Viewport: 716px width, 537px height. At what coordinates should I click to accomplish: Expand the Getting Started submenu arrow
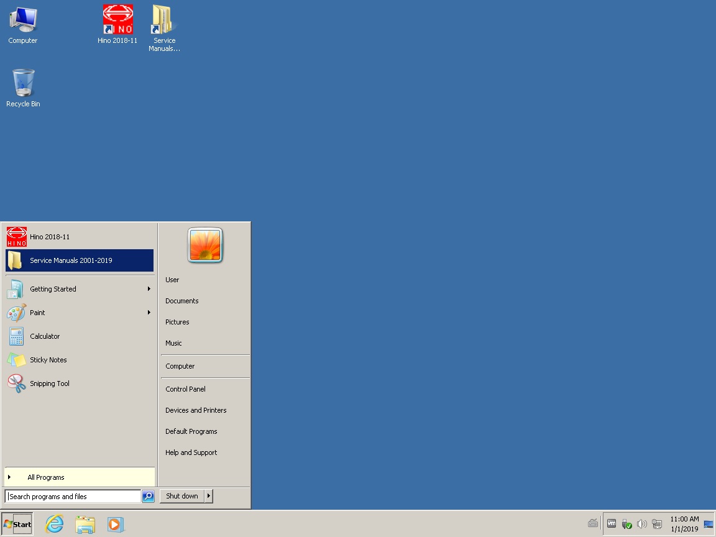coord(149,289)
